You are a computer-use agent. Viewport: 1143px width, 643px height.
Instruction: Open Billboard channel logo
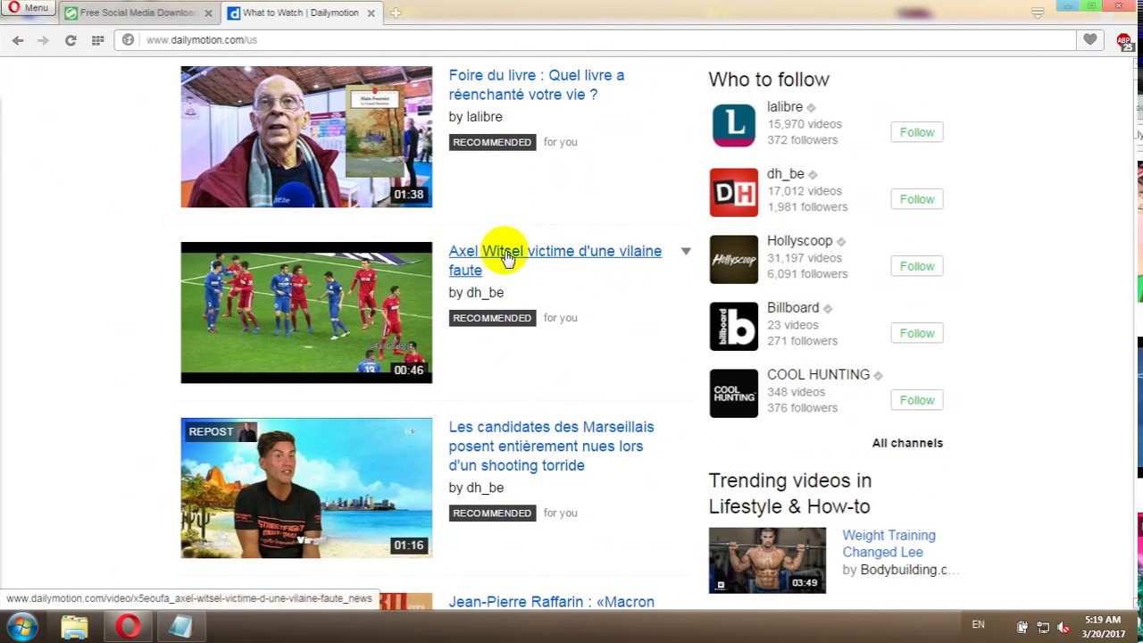pyautogui.click(x=734, y=326)
